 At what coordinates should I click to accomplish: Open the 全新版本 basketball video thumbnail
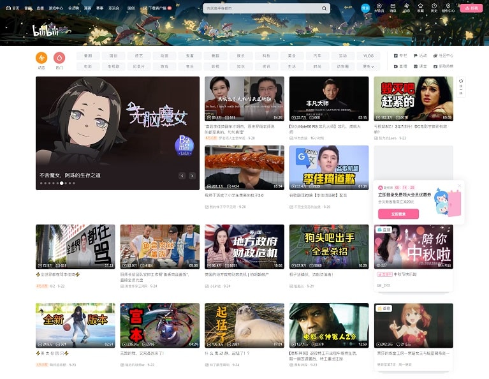pyautogui.click(x=75, y=325)
